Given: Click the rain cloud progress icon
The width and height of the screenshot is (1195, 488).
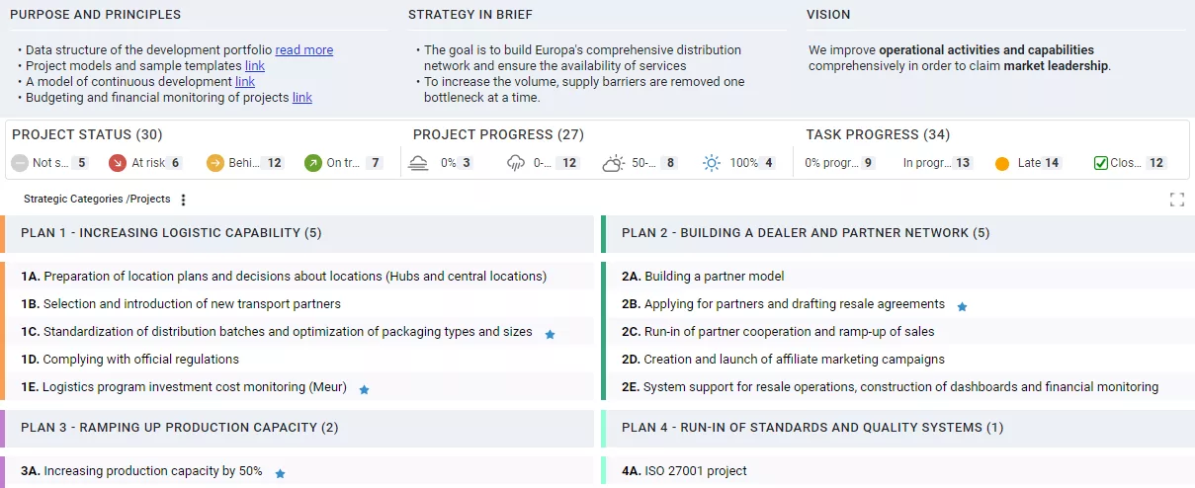Looking at the screenshot, I should (516, 163).
